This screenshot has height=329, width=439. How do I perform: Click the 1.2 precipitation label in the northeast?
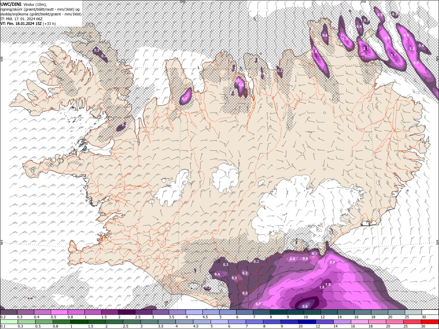pyautogui.click(x=412, y=49)
